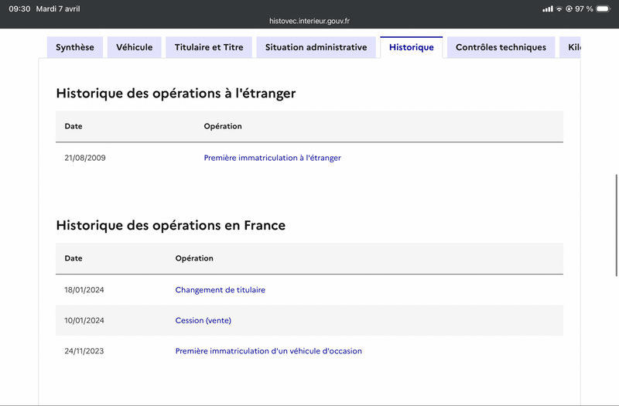Tap the orientation lock icon
Image resolution: width=619 pixels, height=406 pixels.
tap(569, 9)
